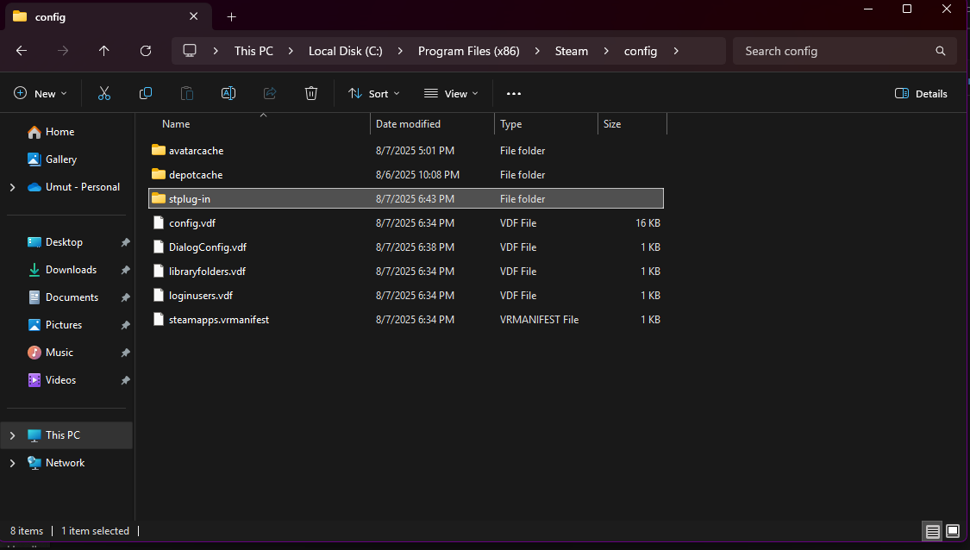Expand the This PC tree node
Viewport: 970px width, 550px height.
pyautogui.click(x=12, y=435)
